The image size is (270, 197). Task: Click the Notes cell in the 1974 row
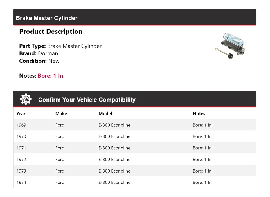coord(203,182)
